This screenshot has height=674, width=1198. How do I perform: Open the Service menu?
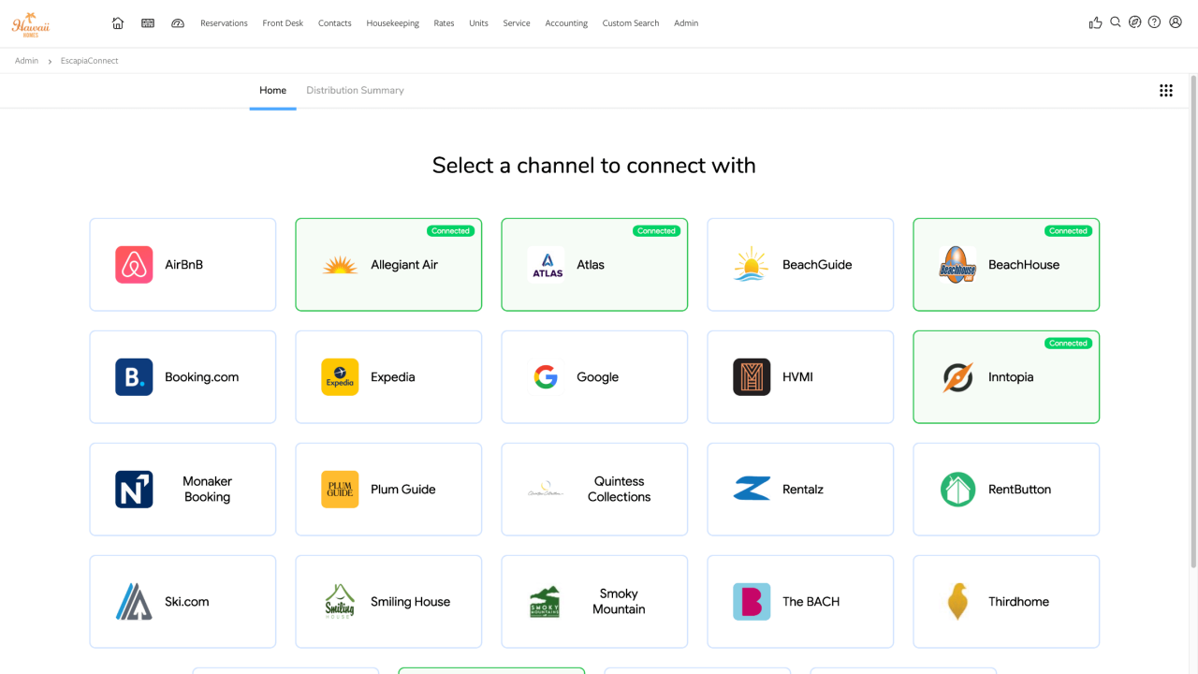click(x=517, y=23)
